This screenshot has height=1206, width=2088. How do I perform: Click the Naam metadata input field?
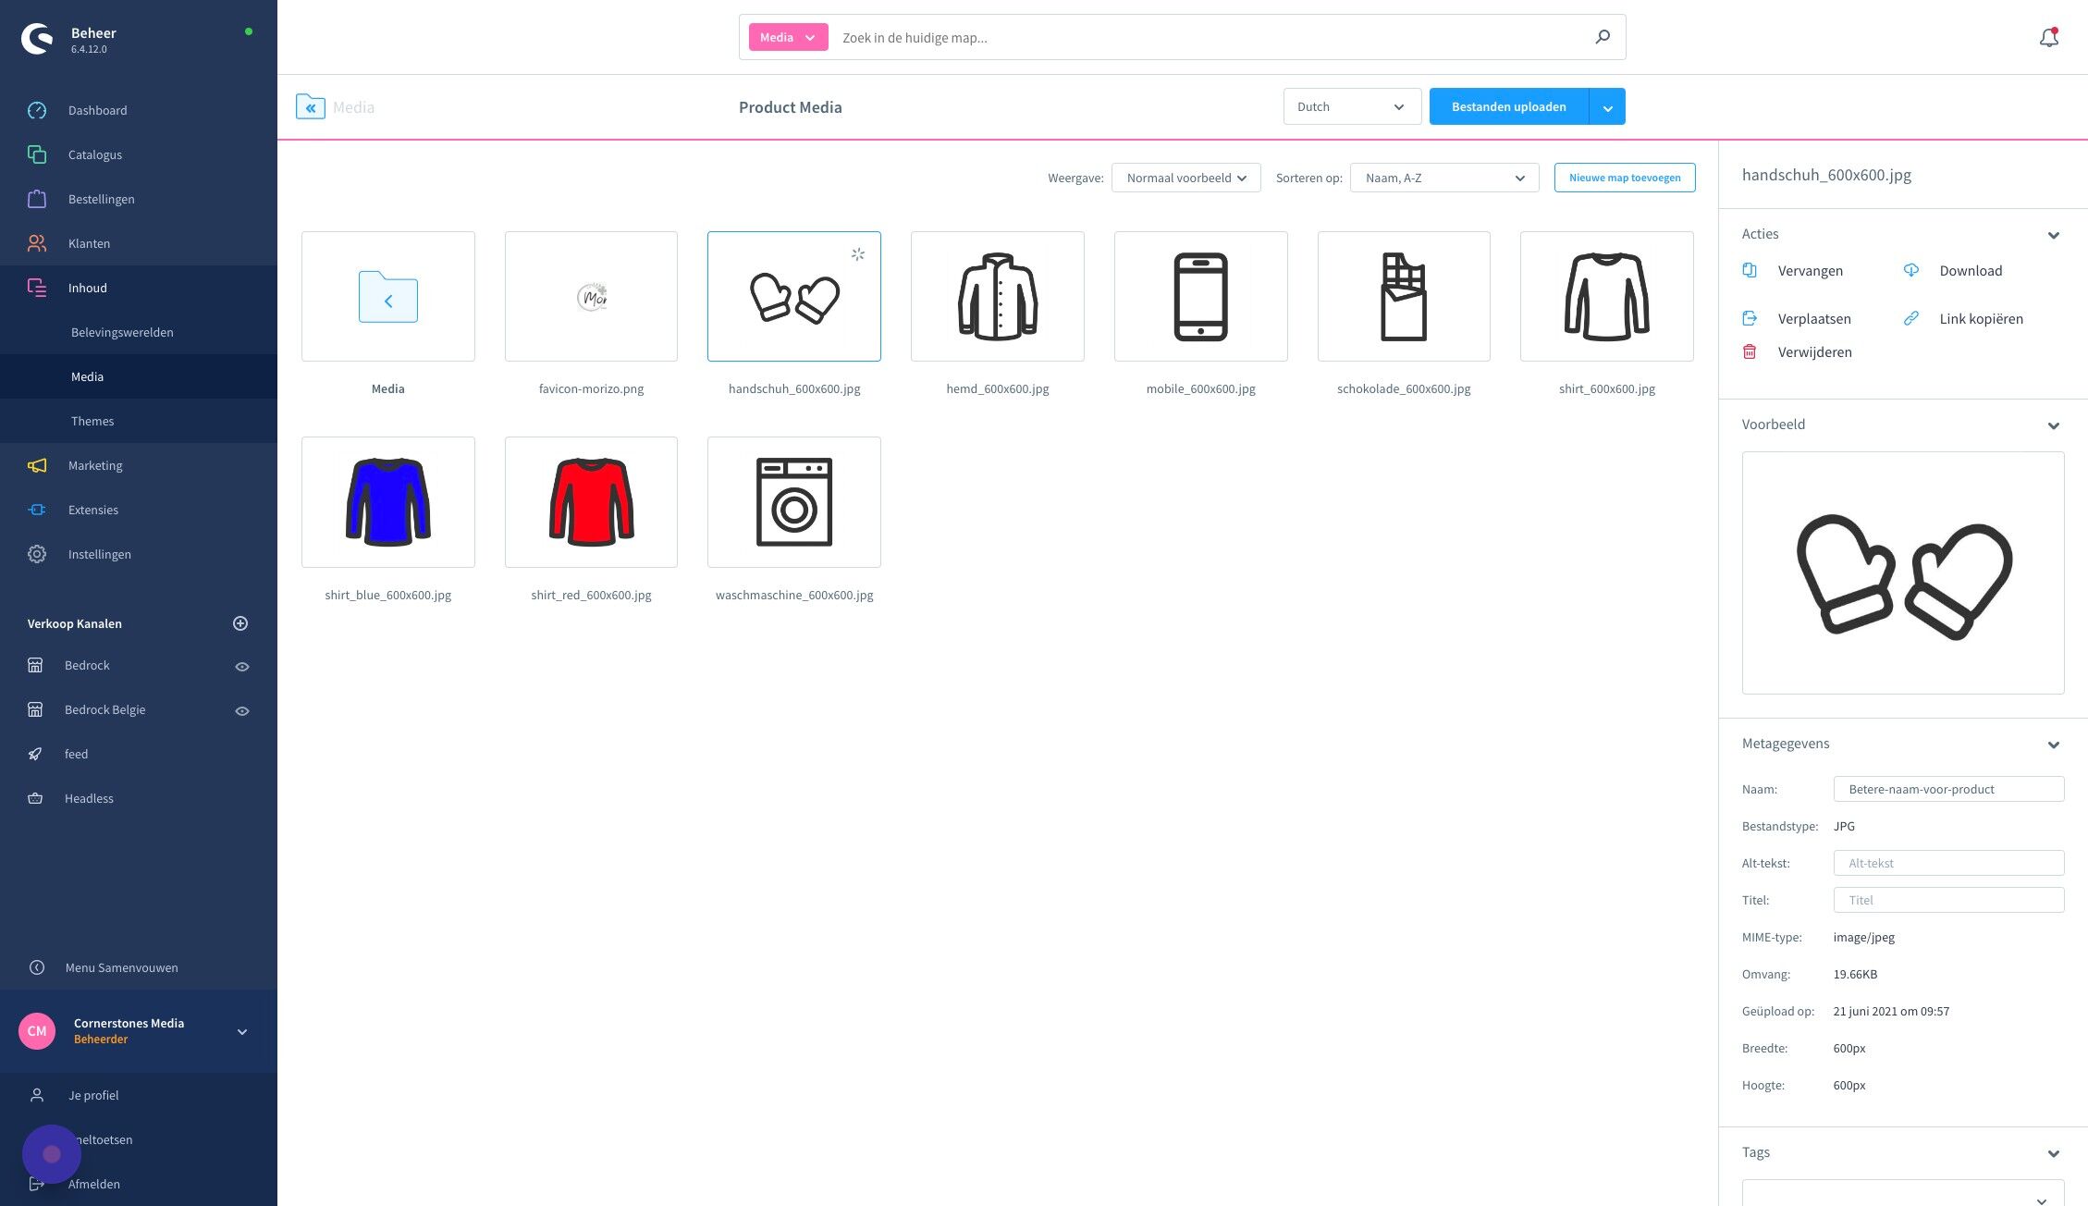coord(1948,789)
